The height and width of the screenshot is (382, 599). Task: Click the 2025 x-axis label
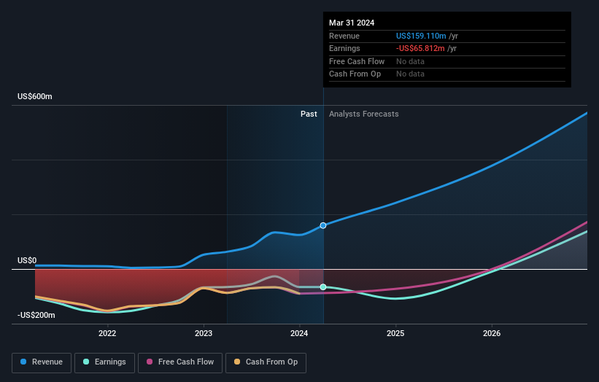(x=395, y=333)
